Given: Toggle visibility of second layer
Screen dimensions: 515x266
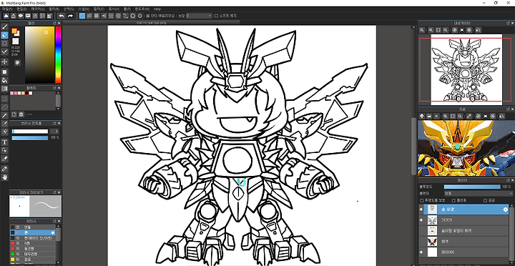Looking at the screenshot, I should pyautogui.click(x=421, y=220).
